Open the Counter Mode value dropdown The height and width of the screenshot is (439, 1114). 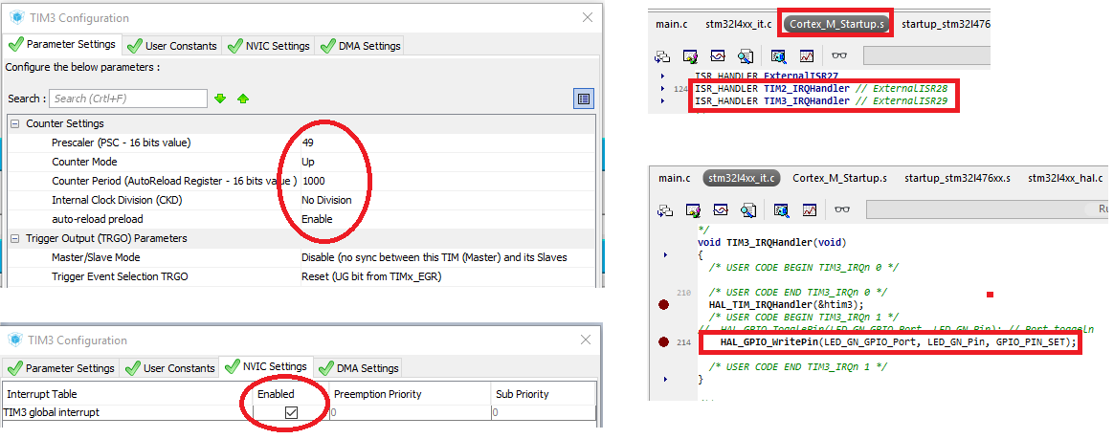pos(440,162)
